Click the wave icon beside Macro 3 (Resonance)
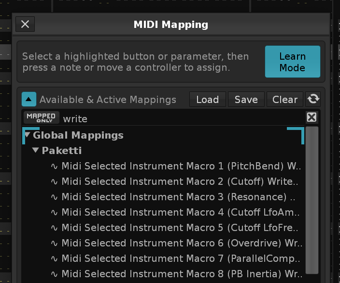 pos(54,197)
